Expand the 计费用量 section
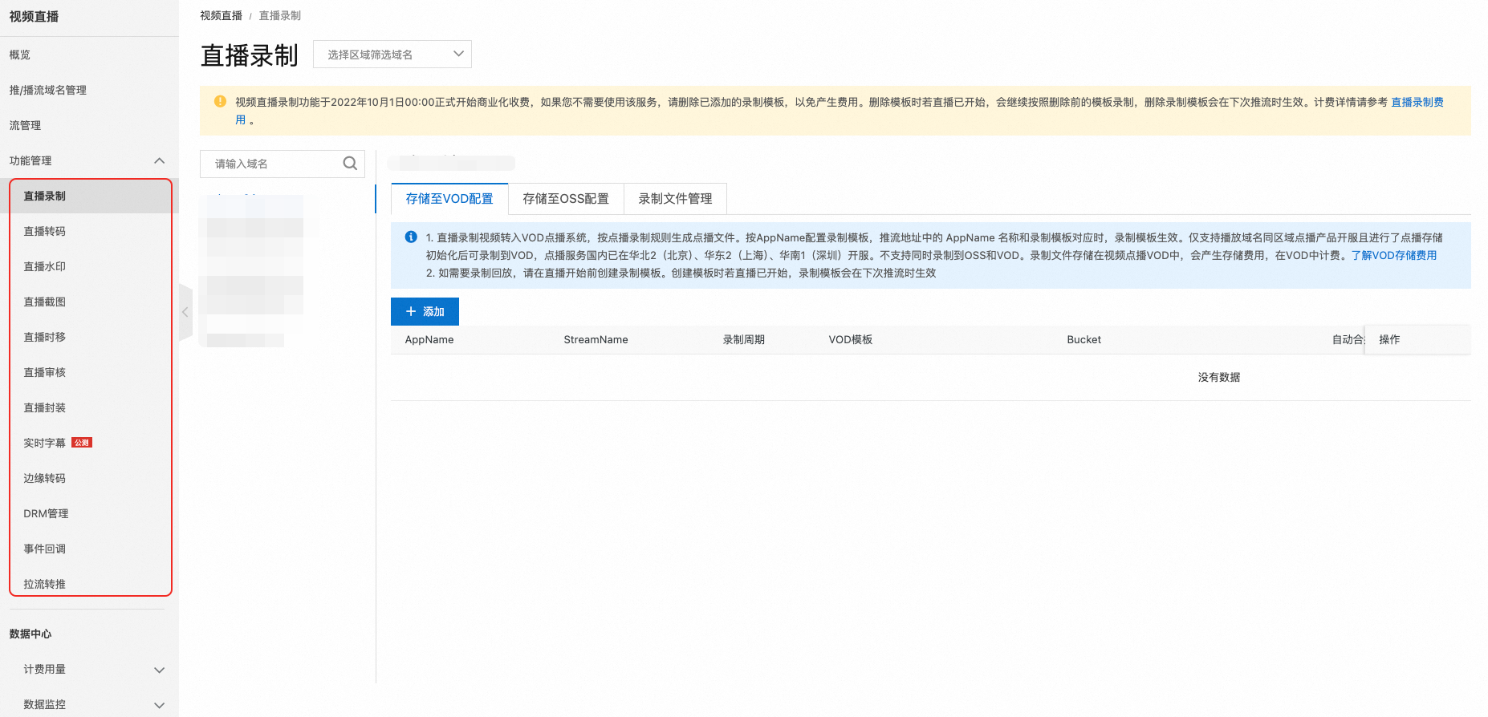This screenshot has width=1488, height=717. point(159,670)
